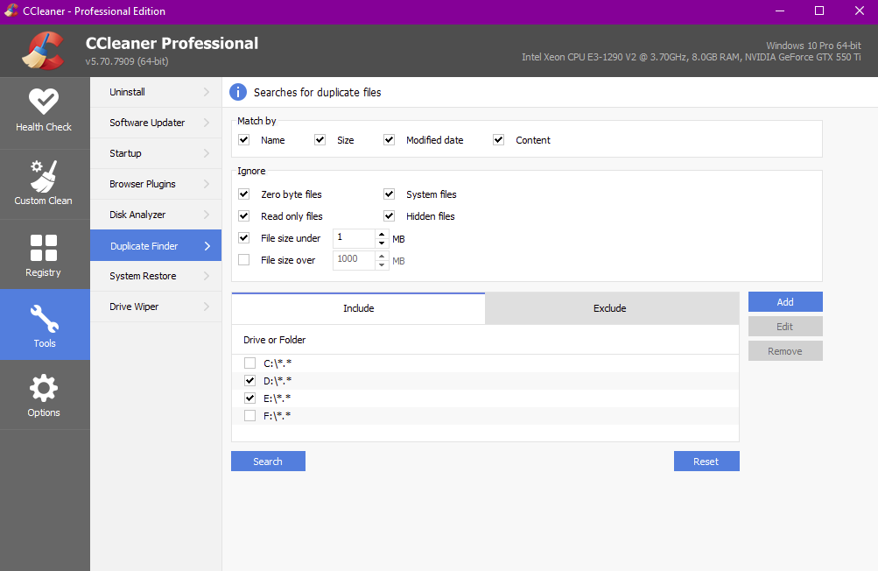This screenshot has height=571, width=878.
Task: Check the F:\*.* drive
Action: pos(249,415)
